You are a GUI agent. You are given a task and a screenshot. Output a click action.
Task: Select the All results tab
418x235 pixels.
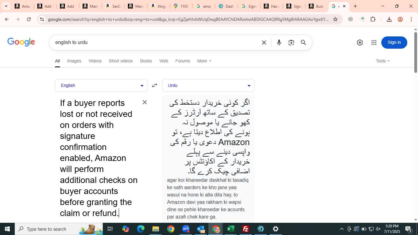58,61
